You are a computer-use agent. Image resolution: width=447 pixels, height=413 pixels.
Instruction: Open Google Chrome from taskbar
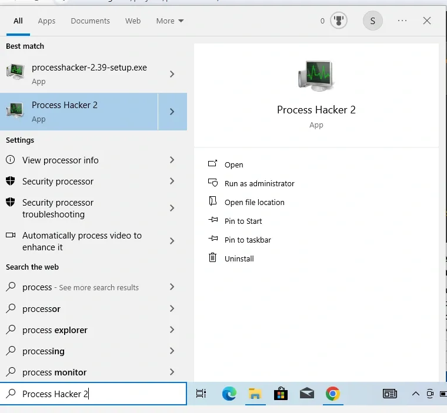click(x=333, y=394)
